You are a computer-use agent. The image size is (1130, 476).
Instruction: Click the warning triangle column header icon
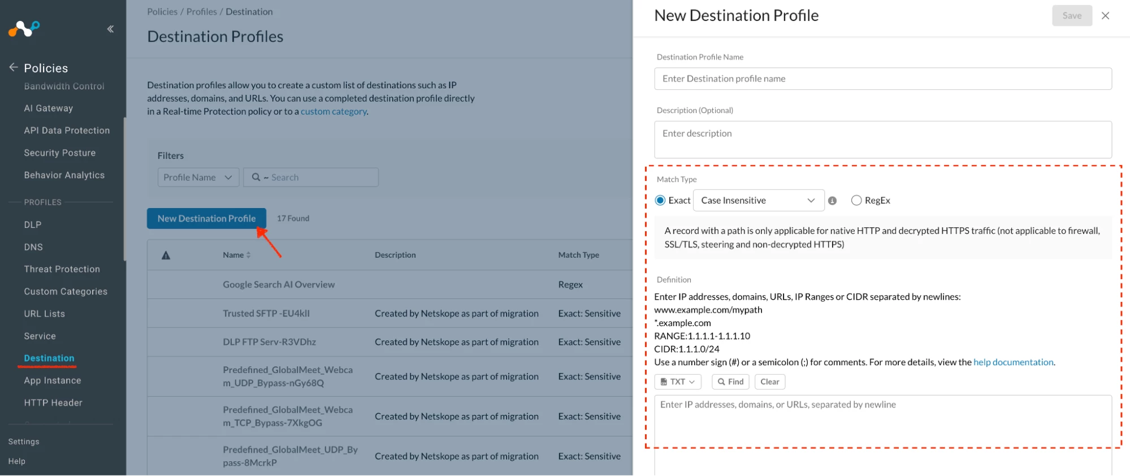(x=166, y=256)
